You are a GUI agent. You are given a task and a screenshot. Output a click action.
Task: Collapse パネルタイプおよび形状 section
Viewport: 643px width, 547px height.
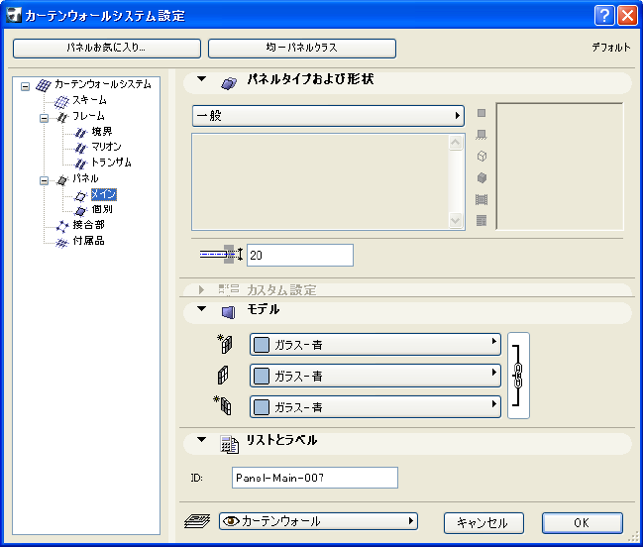click(201, 78)
